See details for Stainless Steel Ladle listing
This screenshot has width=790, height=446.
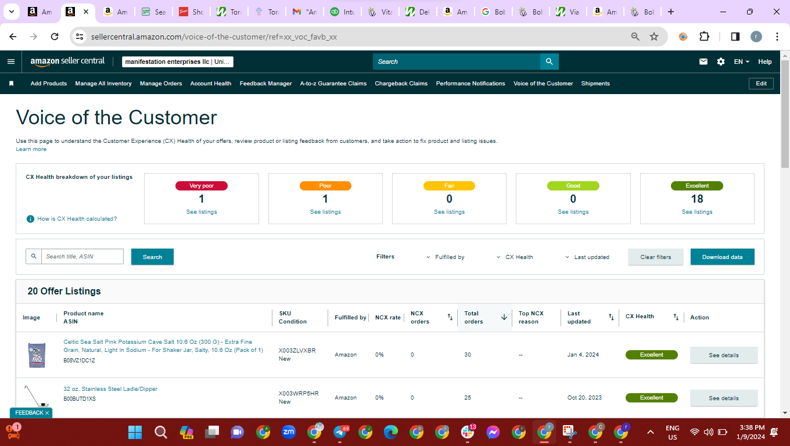724,398
